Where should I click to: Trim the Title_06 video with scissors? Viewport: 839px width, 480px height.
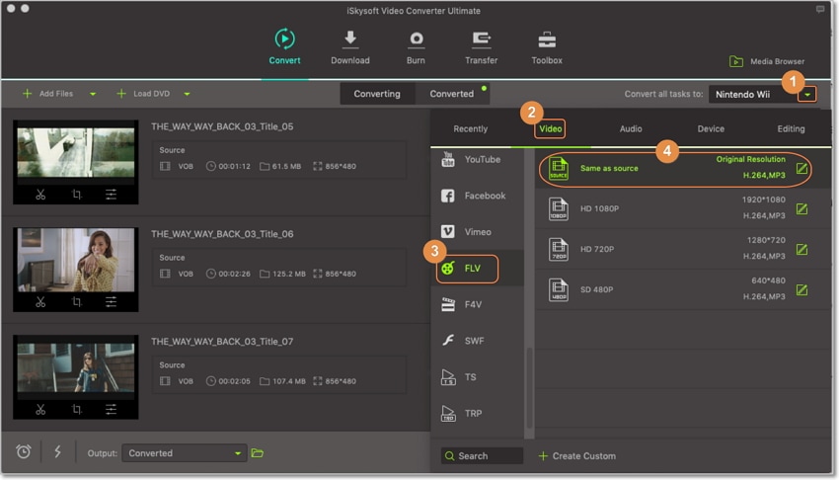pyautogui.click(x=40, y=302)
